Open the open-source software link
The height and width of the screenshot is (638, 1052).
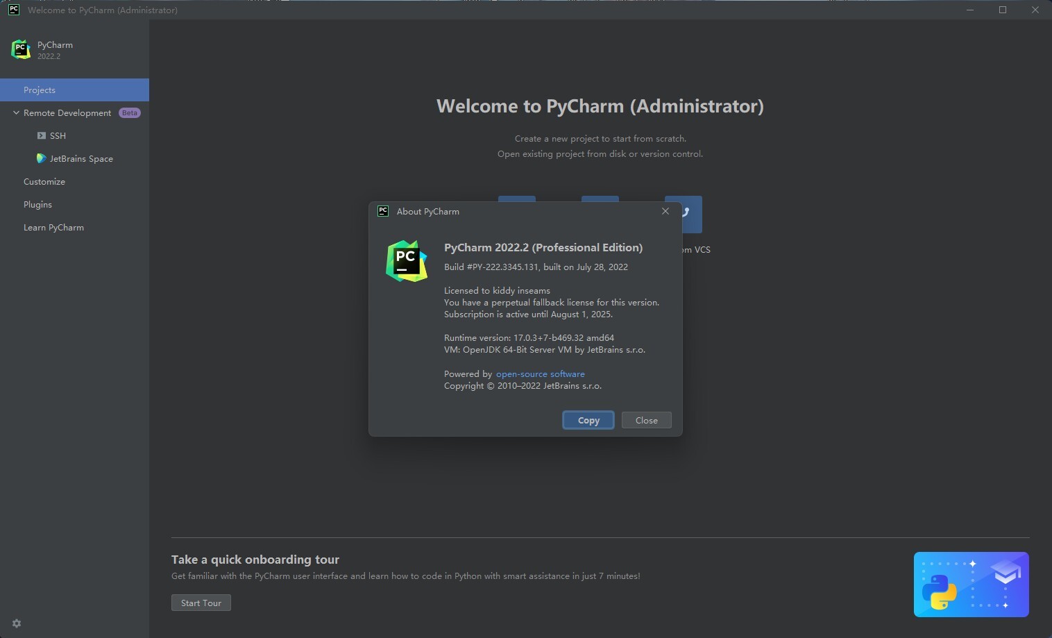click(x=540, y=373)
